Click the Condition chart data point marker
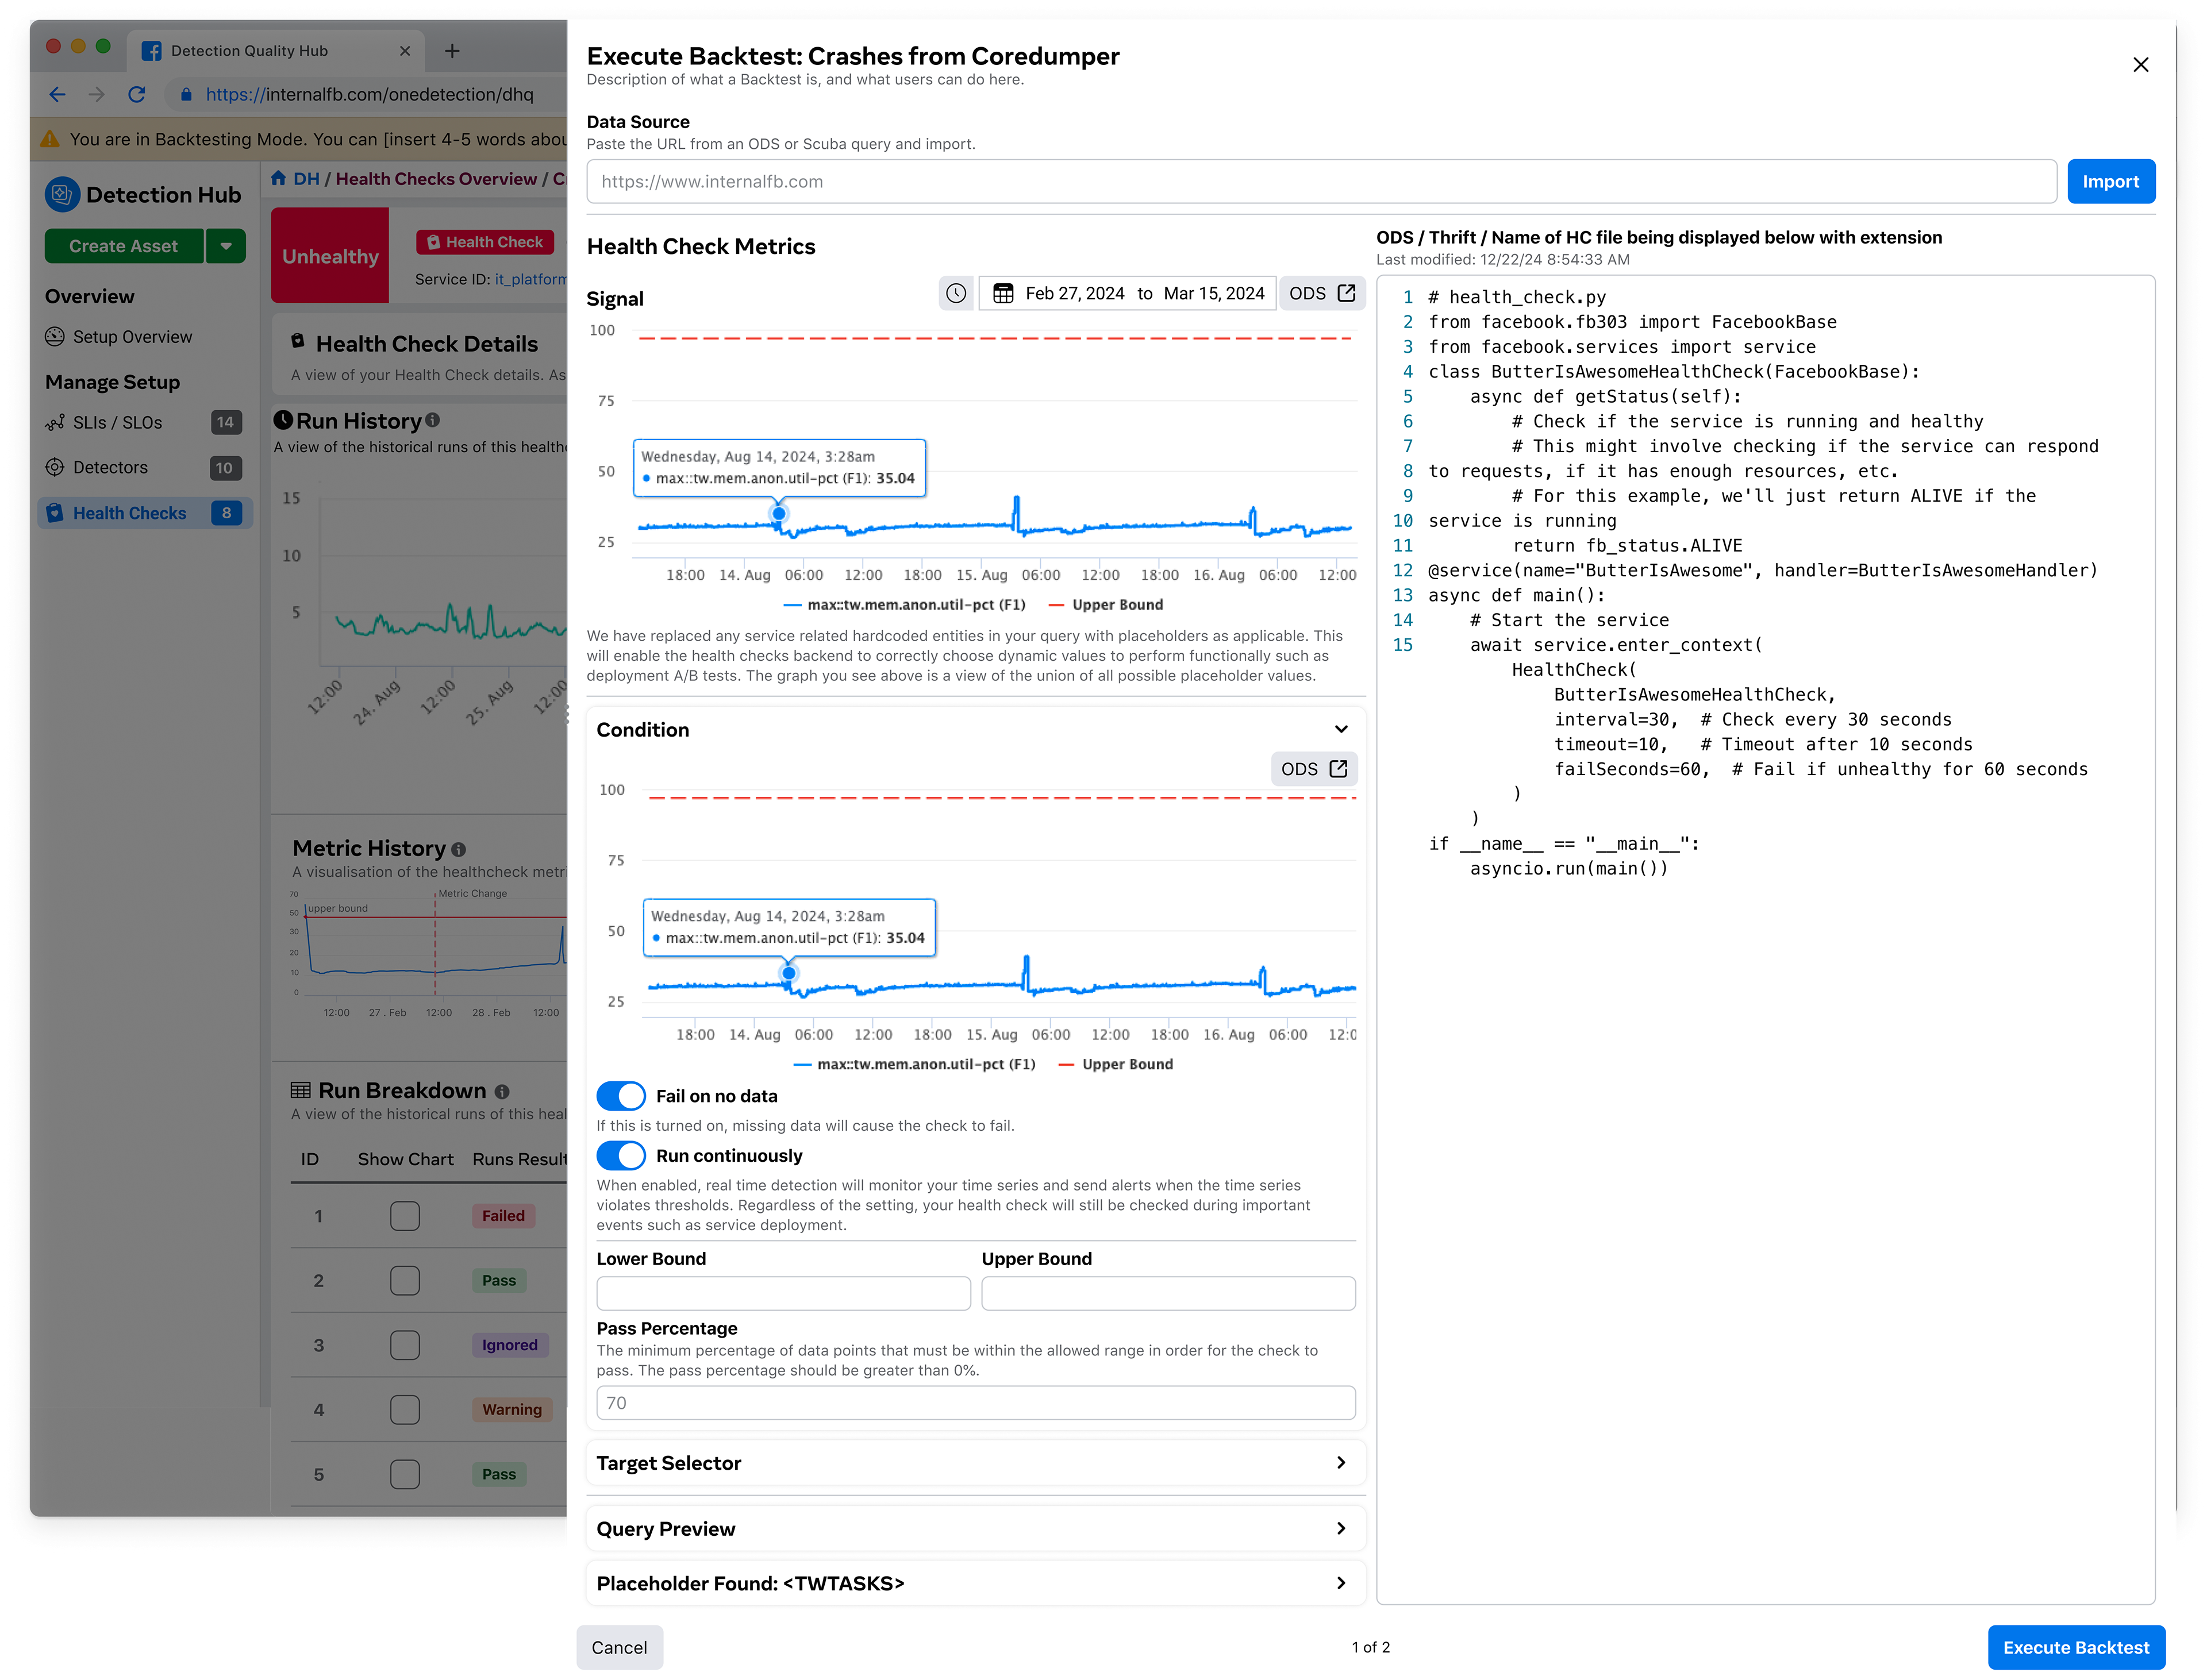Screen dimensions: 2207x1680 [789, 973]
